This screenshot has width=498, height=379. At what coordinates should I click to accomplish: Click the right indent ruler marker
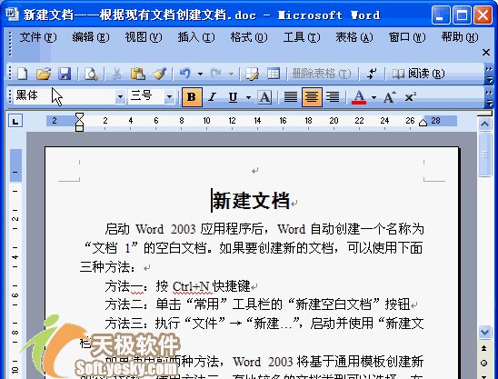[423, 123]
